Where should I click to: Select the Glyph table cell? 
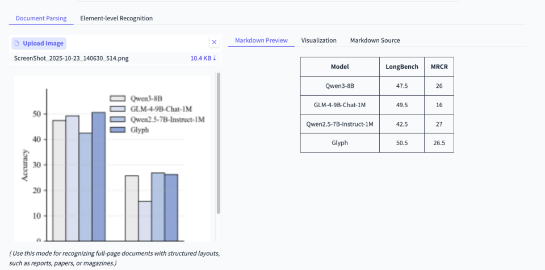click(339, 142)
